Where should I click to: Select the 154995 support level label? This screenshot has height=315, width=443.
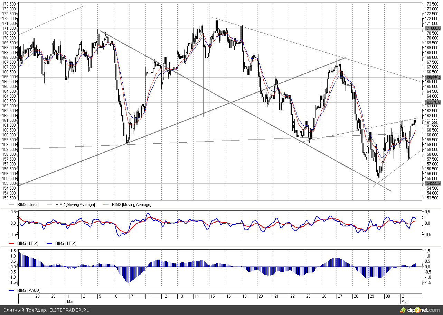pyautogui.click(x=433, y=183)
